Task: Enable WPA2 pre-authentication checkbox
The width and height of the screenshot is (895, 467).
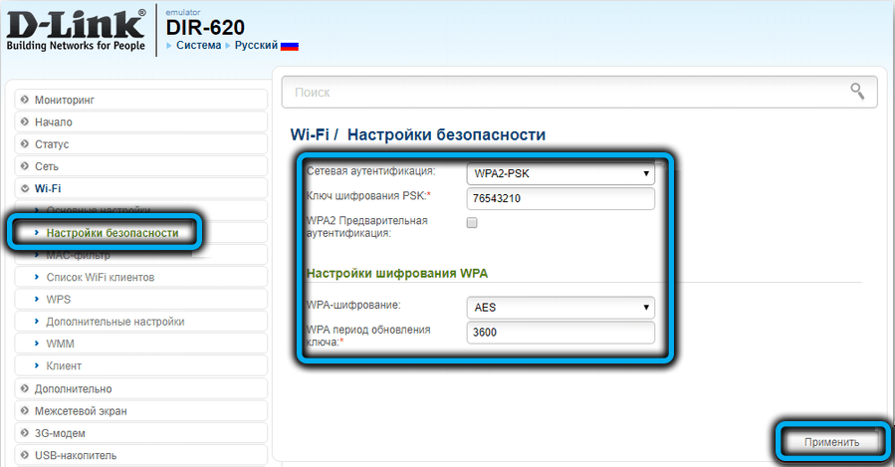Action: click(472, 224)
